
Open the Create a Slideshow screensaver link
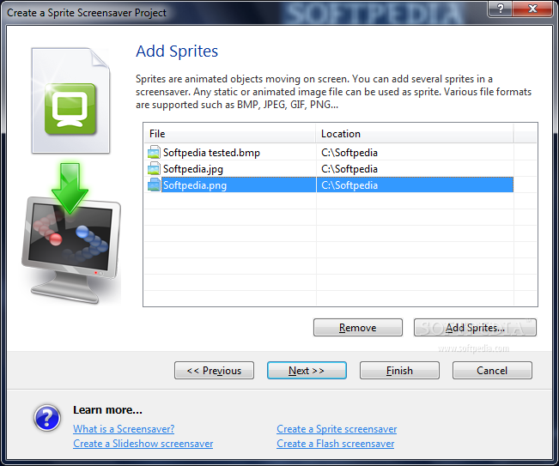pyautogui.click(x=143, y=444)
